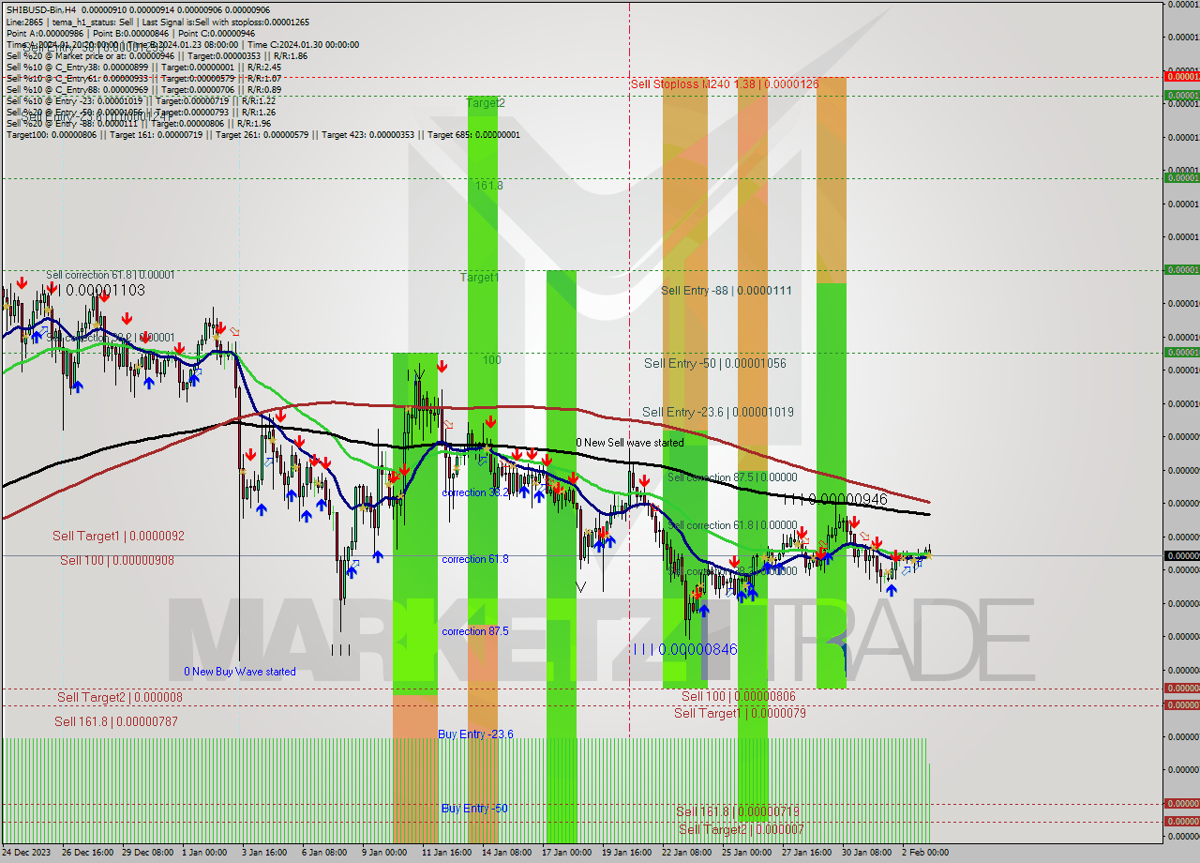Click the '24 Dec 2023' date label
The image size is (1200, 863).
(27, 853)
